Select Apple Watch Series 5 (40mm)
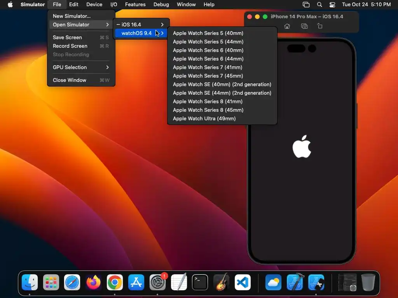398x298 pixels. click(222, 33)
